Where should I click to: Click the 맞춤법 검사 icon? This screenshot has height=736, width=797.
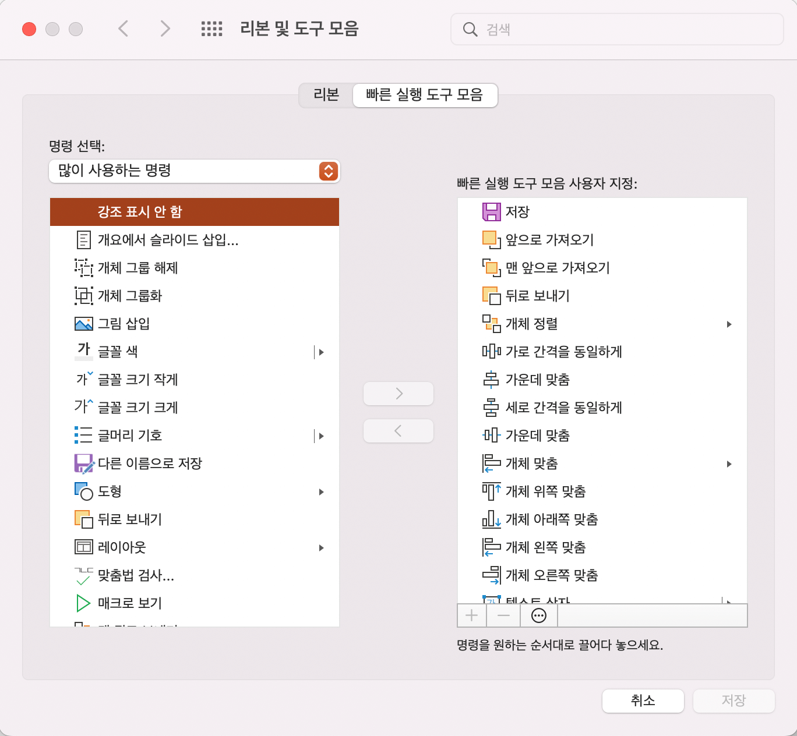tap(83, 576)
